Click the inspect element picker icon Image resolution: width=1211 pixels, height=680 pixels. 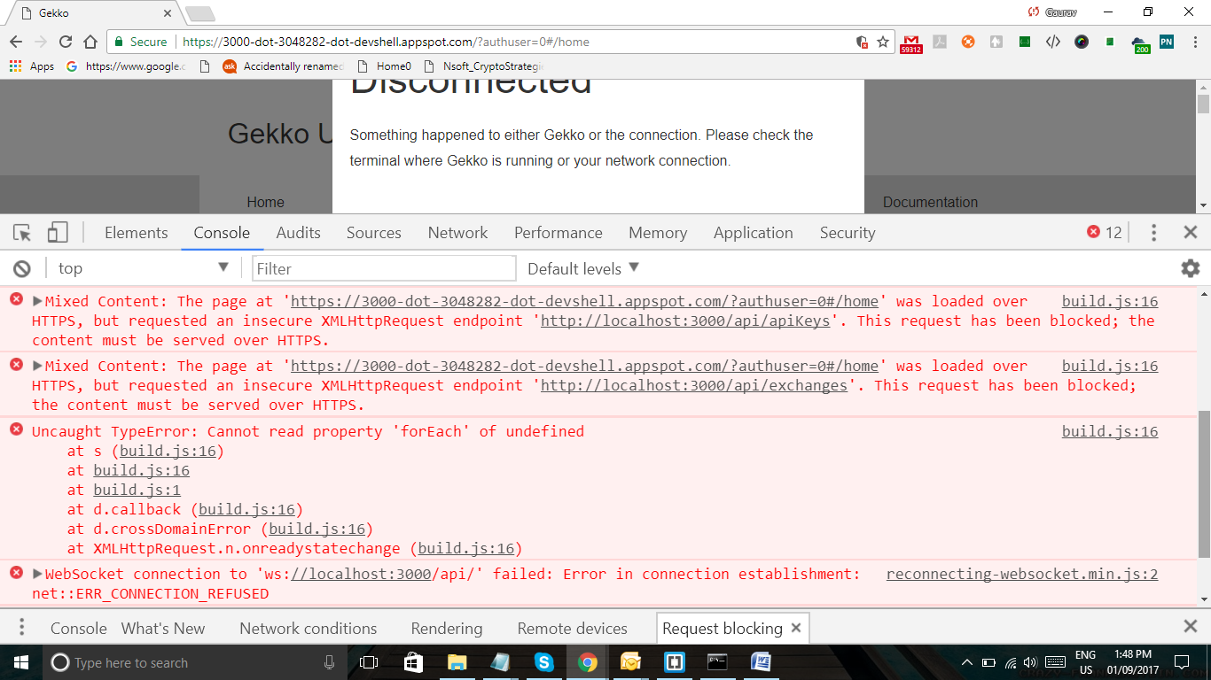click(x=22, y=233)
